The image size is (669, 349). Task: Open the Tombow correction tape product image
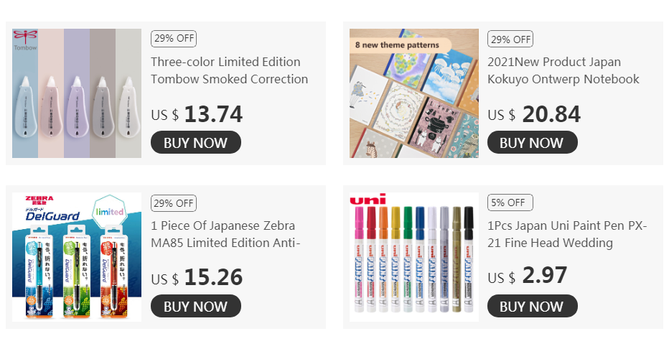click(77, 93)
